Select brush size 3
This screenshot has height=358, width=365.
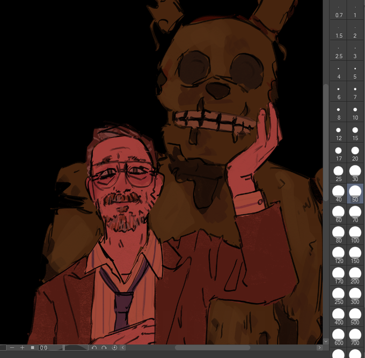point(355,50)
